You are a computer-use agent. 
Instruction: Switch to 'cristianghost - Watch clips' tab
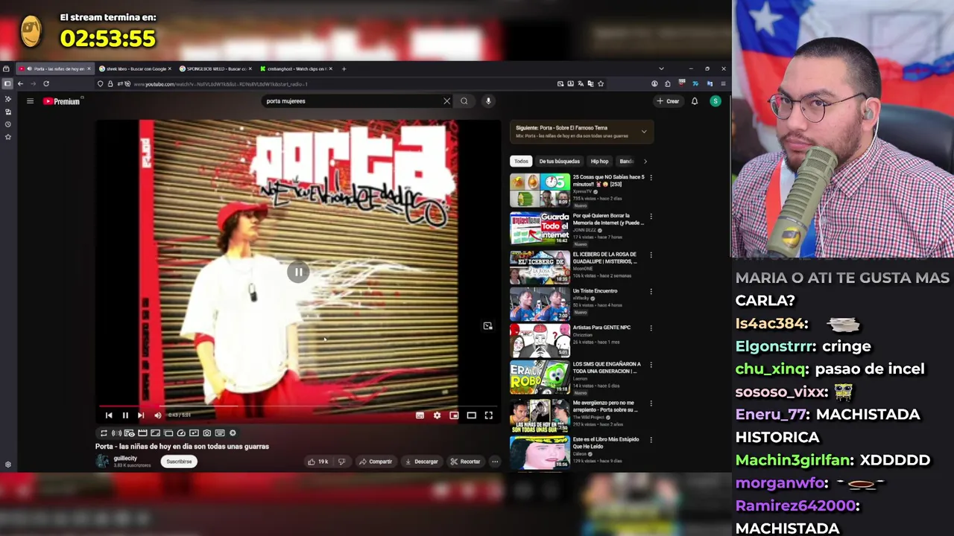[x=295, y=68]
